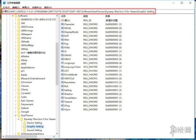Screen dimensions: 196x140
Task: Click the Fog value icon
Action: pos(62,44)
